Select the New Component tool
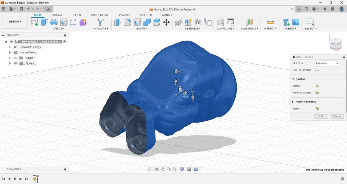347x184 pixels. pos(188,22)
